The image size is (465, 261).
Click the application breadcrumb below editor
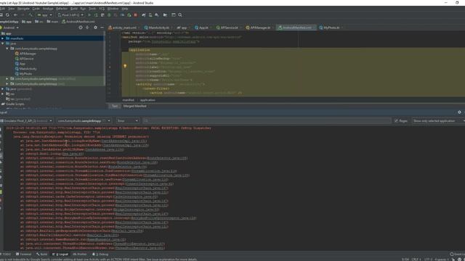click(x=147, y=100)
